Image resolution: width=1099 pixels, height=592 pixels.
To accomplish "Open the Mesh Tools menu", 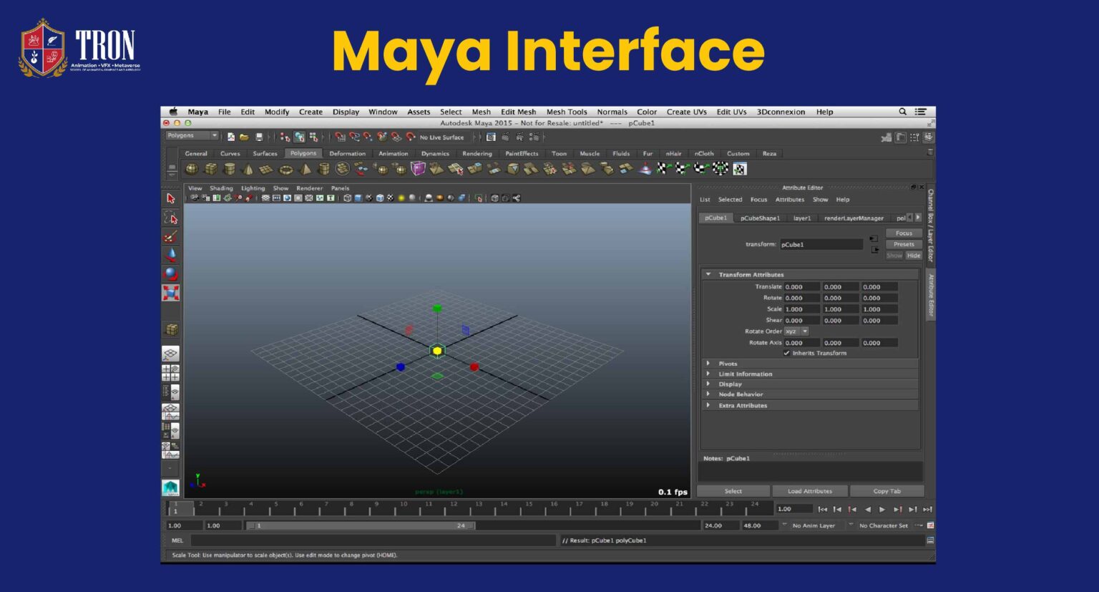I will pyautogui.click(x=567, y=112).
